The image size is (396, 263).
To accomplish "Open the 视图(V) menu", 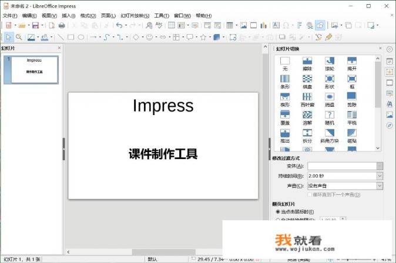I will (x=49, y=16).
